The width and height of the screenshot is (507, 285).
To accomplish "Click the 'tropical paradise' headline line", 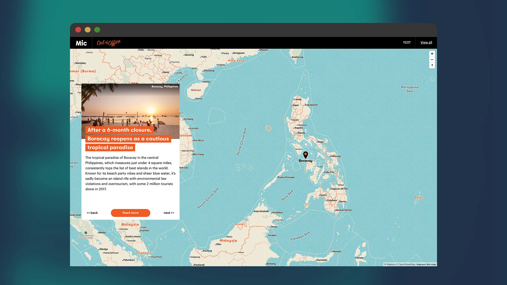I will click(110, 148).
